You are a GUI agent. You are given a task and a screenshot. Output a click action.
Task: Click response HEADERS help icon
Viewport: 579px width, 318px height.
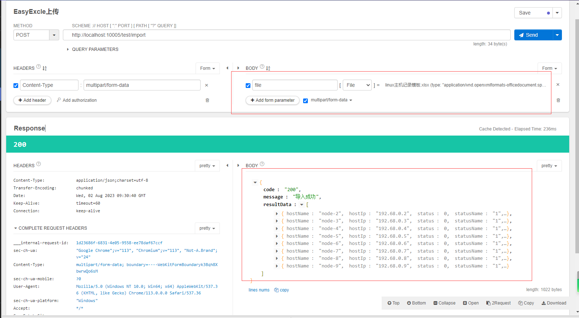click(x=39, y=164)
